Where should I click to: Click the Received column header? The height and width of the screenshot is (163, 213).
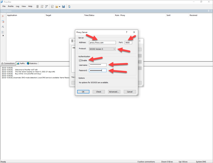(200, 15)
